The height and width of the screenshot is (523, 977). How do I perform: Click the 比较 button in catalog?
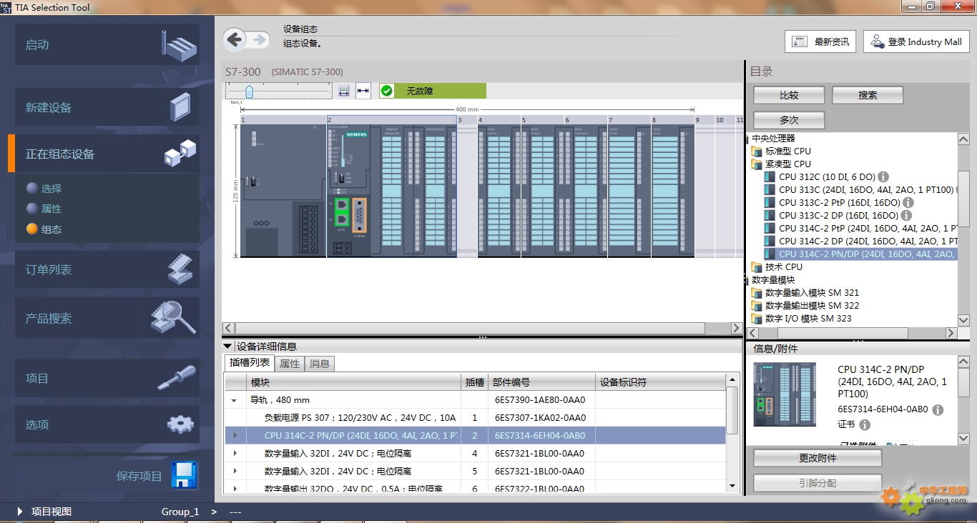pos(789,95)
